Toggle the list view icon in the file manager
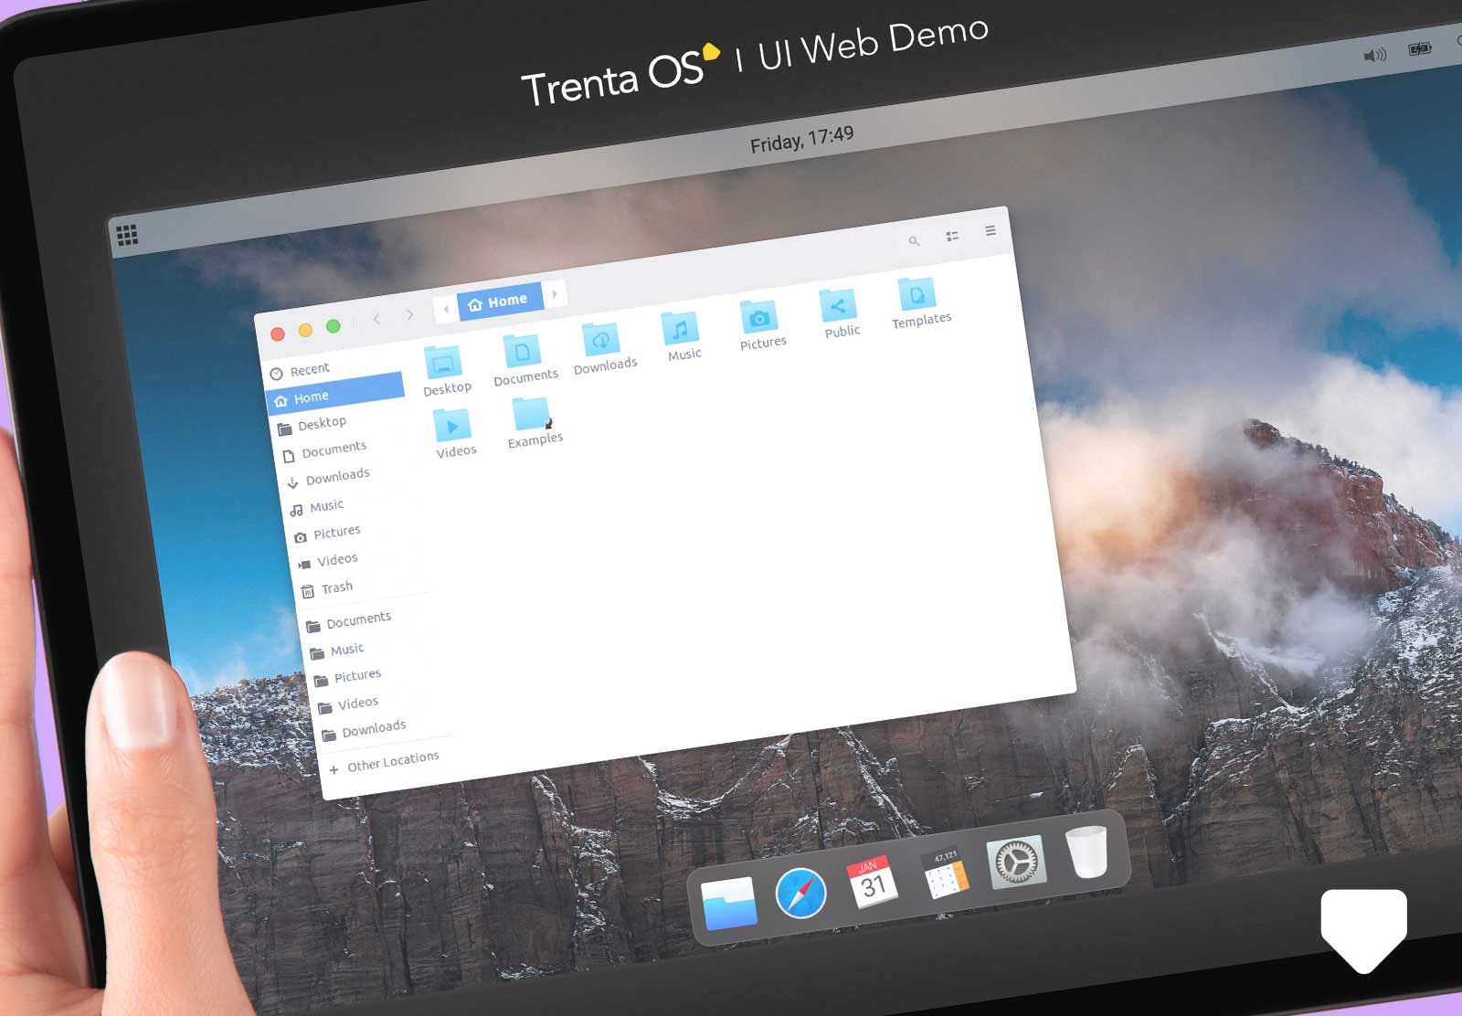This screenshot has height=1016, width=1462. point(952,236)
